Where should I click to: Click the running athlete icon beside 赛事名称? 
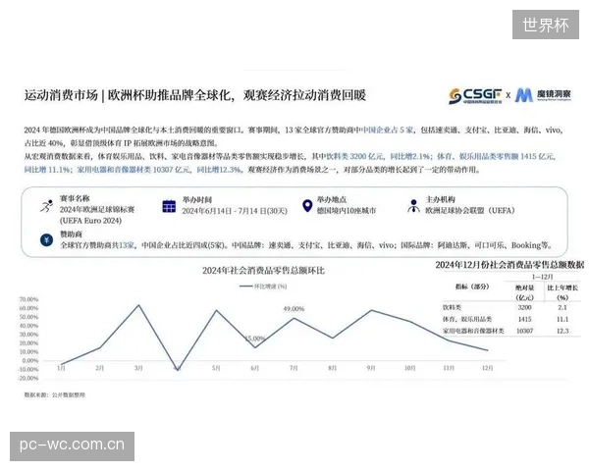coord(46,206)
